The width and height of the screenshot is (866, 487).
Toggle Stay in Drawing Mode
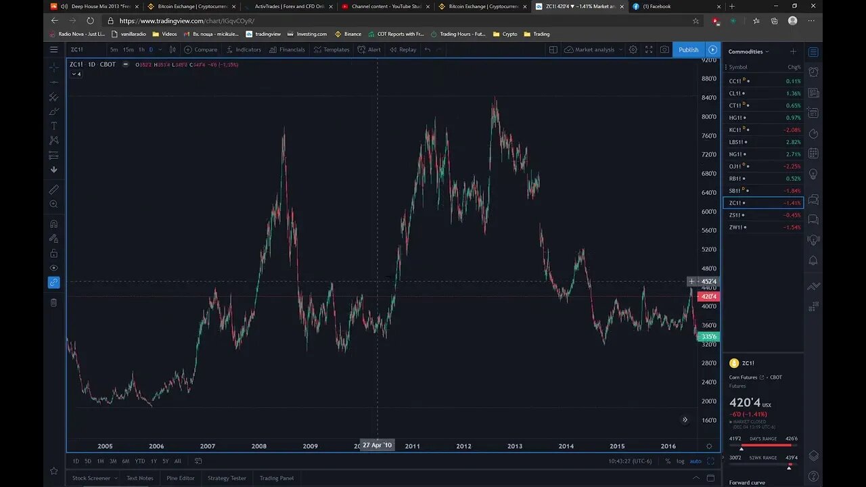click(x=53, y=239)
